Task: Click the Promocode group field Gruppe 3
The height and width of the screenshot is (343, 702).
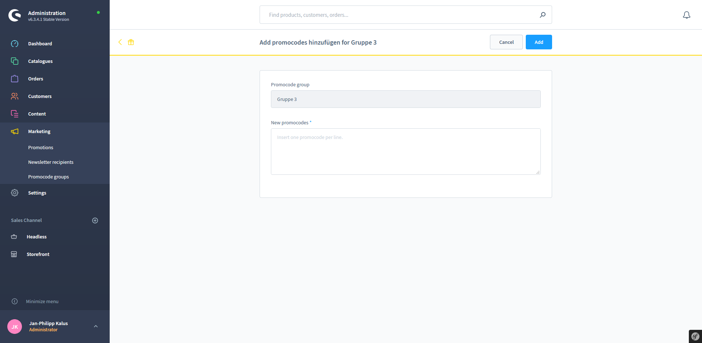Action: [406, 99]
